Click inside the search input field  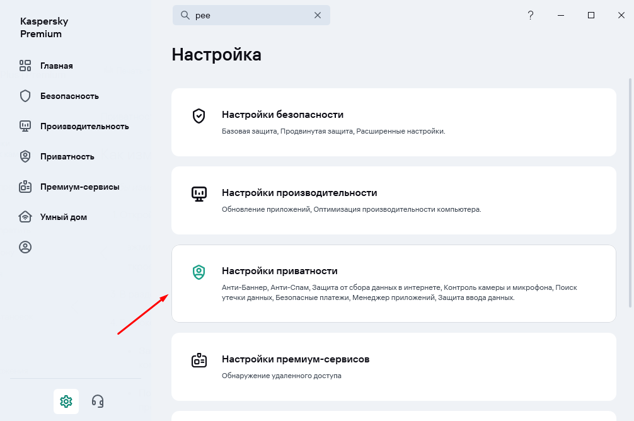click(x=252, y=16)
